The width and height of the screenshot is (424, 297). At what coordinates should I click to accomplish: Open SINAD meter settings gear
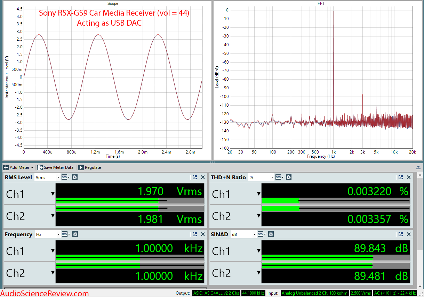[271, 234]
